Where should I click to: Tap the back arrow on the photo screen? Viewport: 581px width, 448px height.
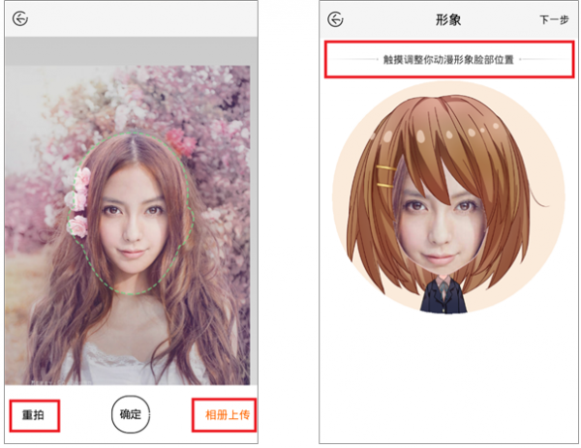point(20,19)
